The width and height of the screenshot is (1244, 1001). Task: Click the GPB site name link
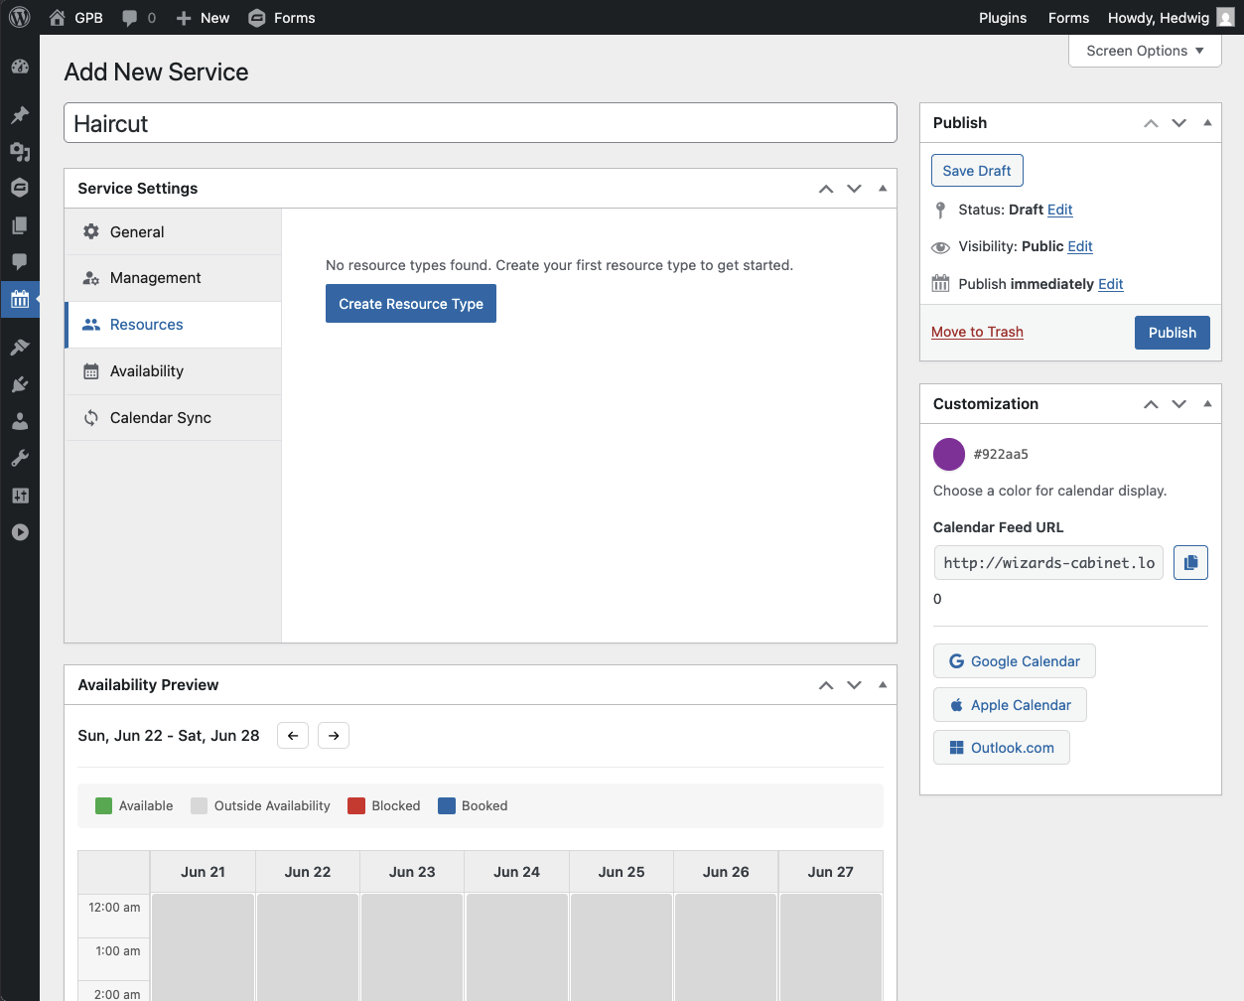pos(88,18)
